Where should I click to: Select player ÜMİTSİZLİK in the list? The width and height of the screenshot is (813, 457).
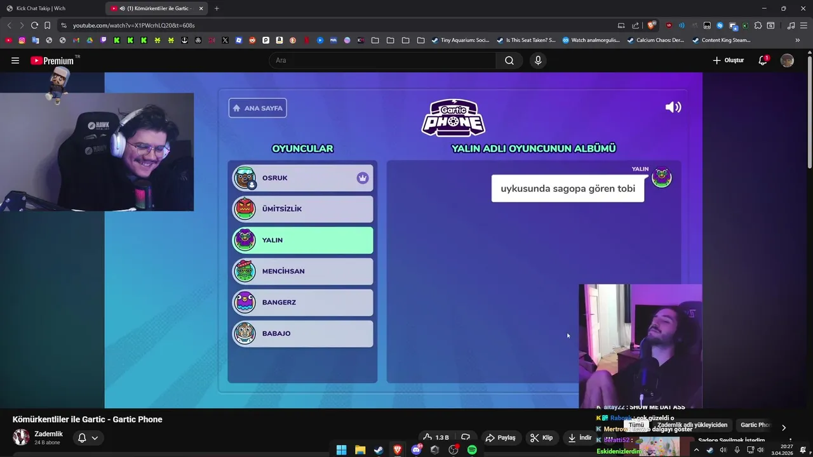tap(302, 209)
